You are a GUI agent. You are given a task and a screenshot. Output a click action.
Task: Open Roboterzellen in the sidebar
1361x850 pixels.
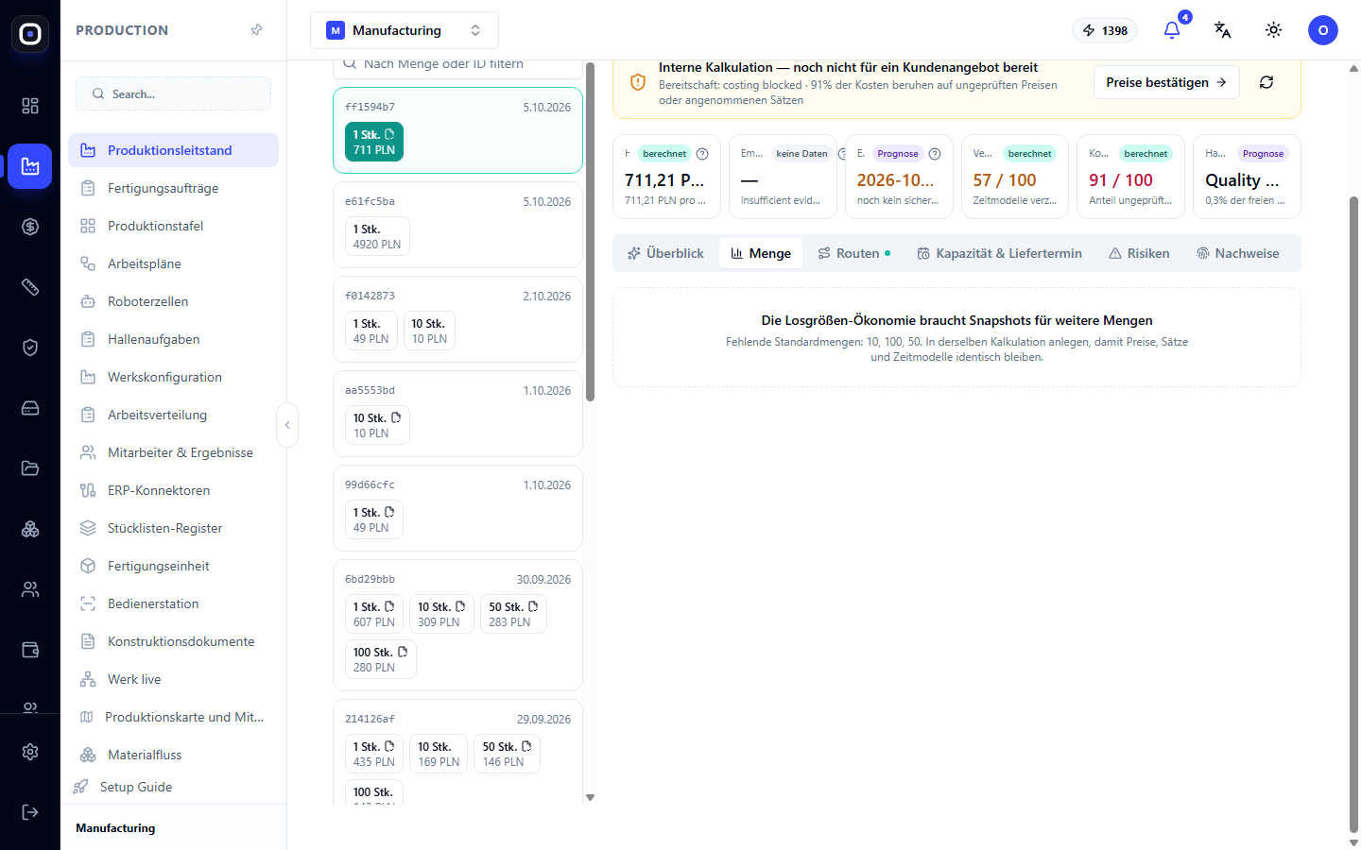pyautogui.click(x=174, y=301)
